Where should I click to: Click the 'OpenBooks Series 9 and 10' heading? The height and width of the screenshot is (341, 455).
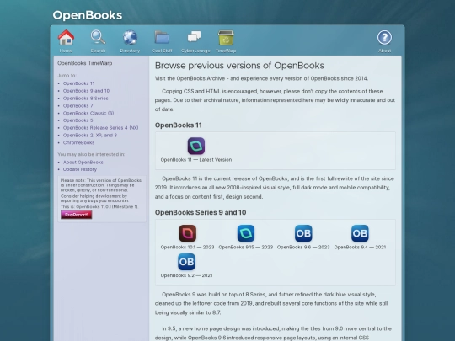[x=201, y=212]
